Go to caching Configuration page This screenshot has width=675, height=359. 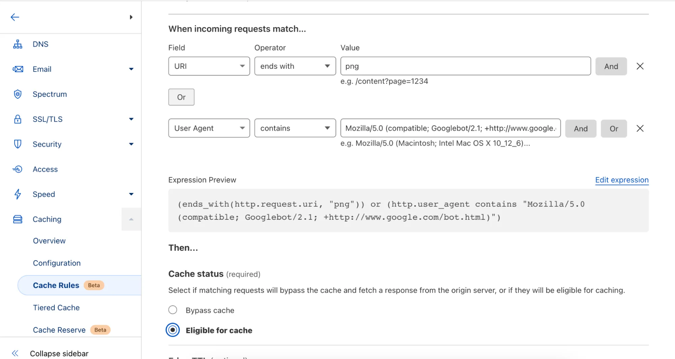coord(57,263)
